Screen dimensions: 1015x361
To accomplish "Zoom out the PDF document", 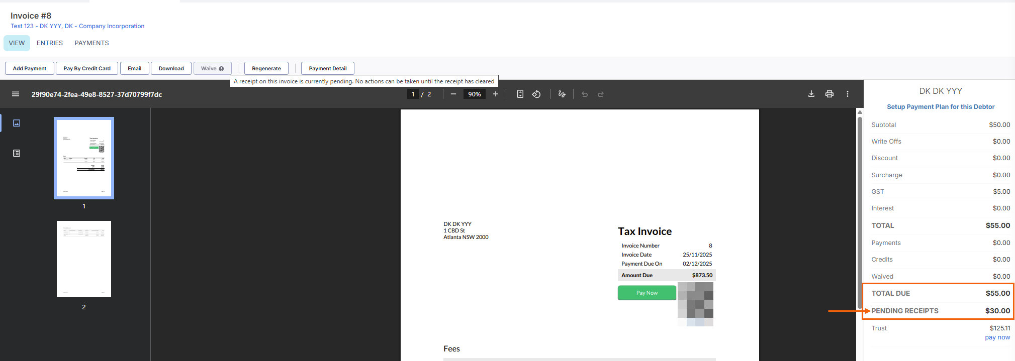I will [x=453, y=94].
